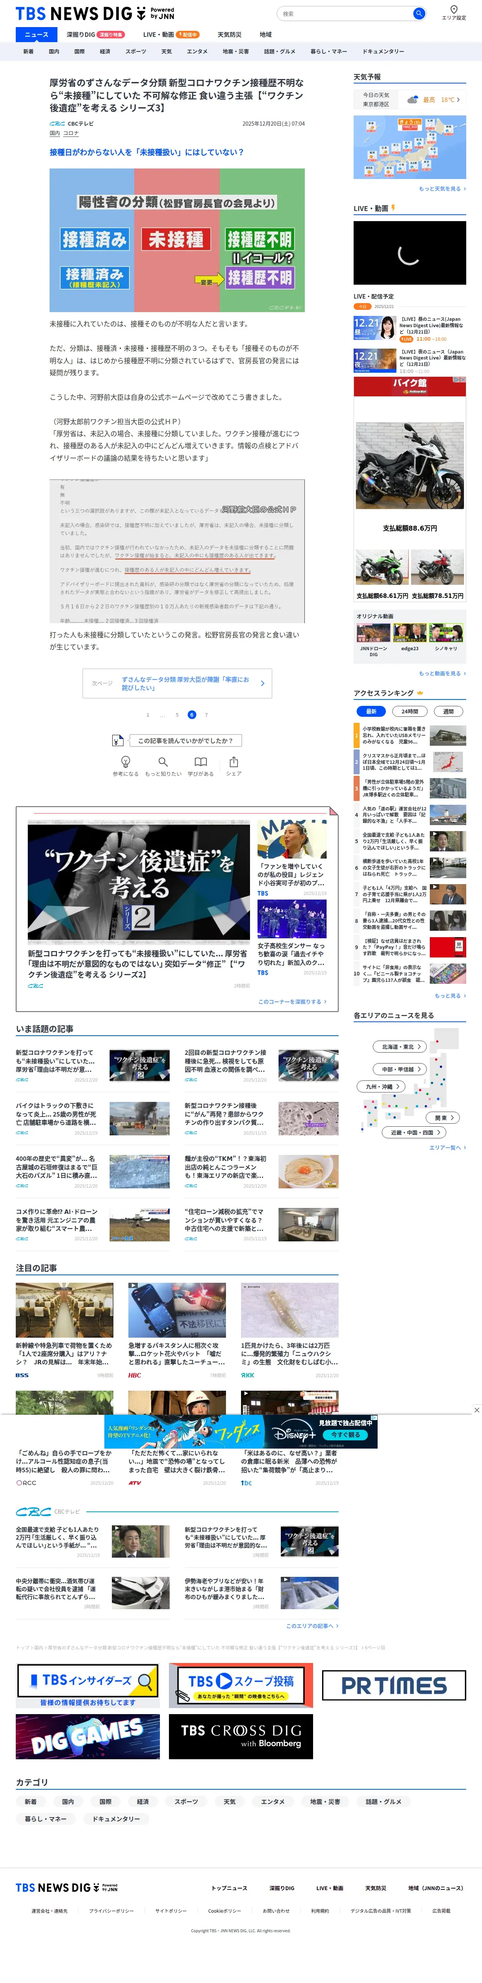
Task: Select the 地域 tab
Action: point(265,35)
